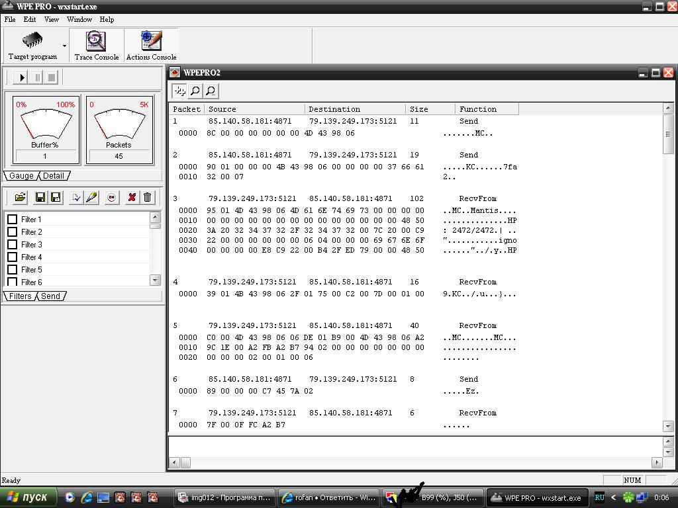This screenshot has height=508, width=678.
Task: Click the WPEPRO2 window title icon
Action: point(174,73)
